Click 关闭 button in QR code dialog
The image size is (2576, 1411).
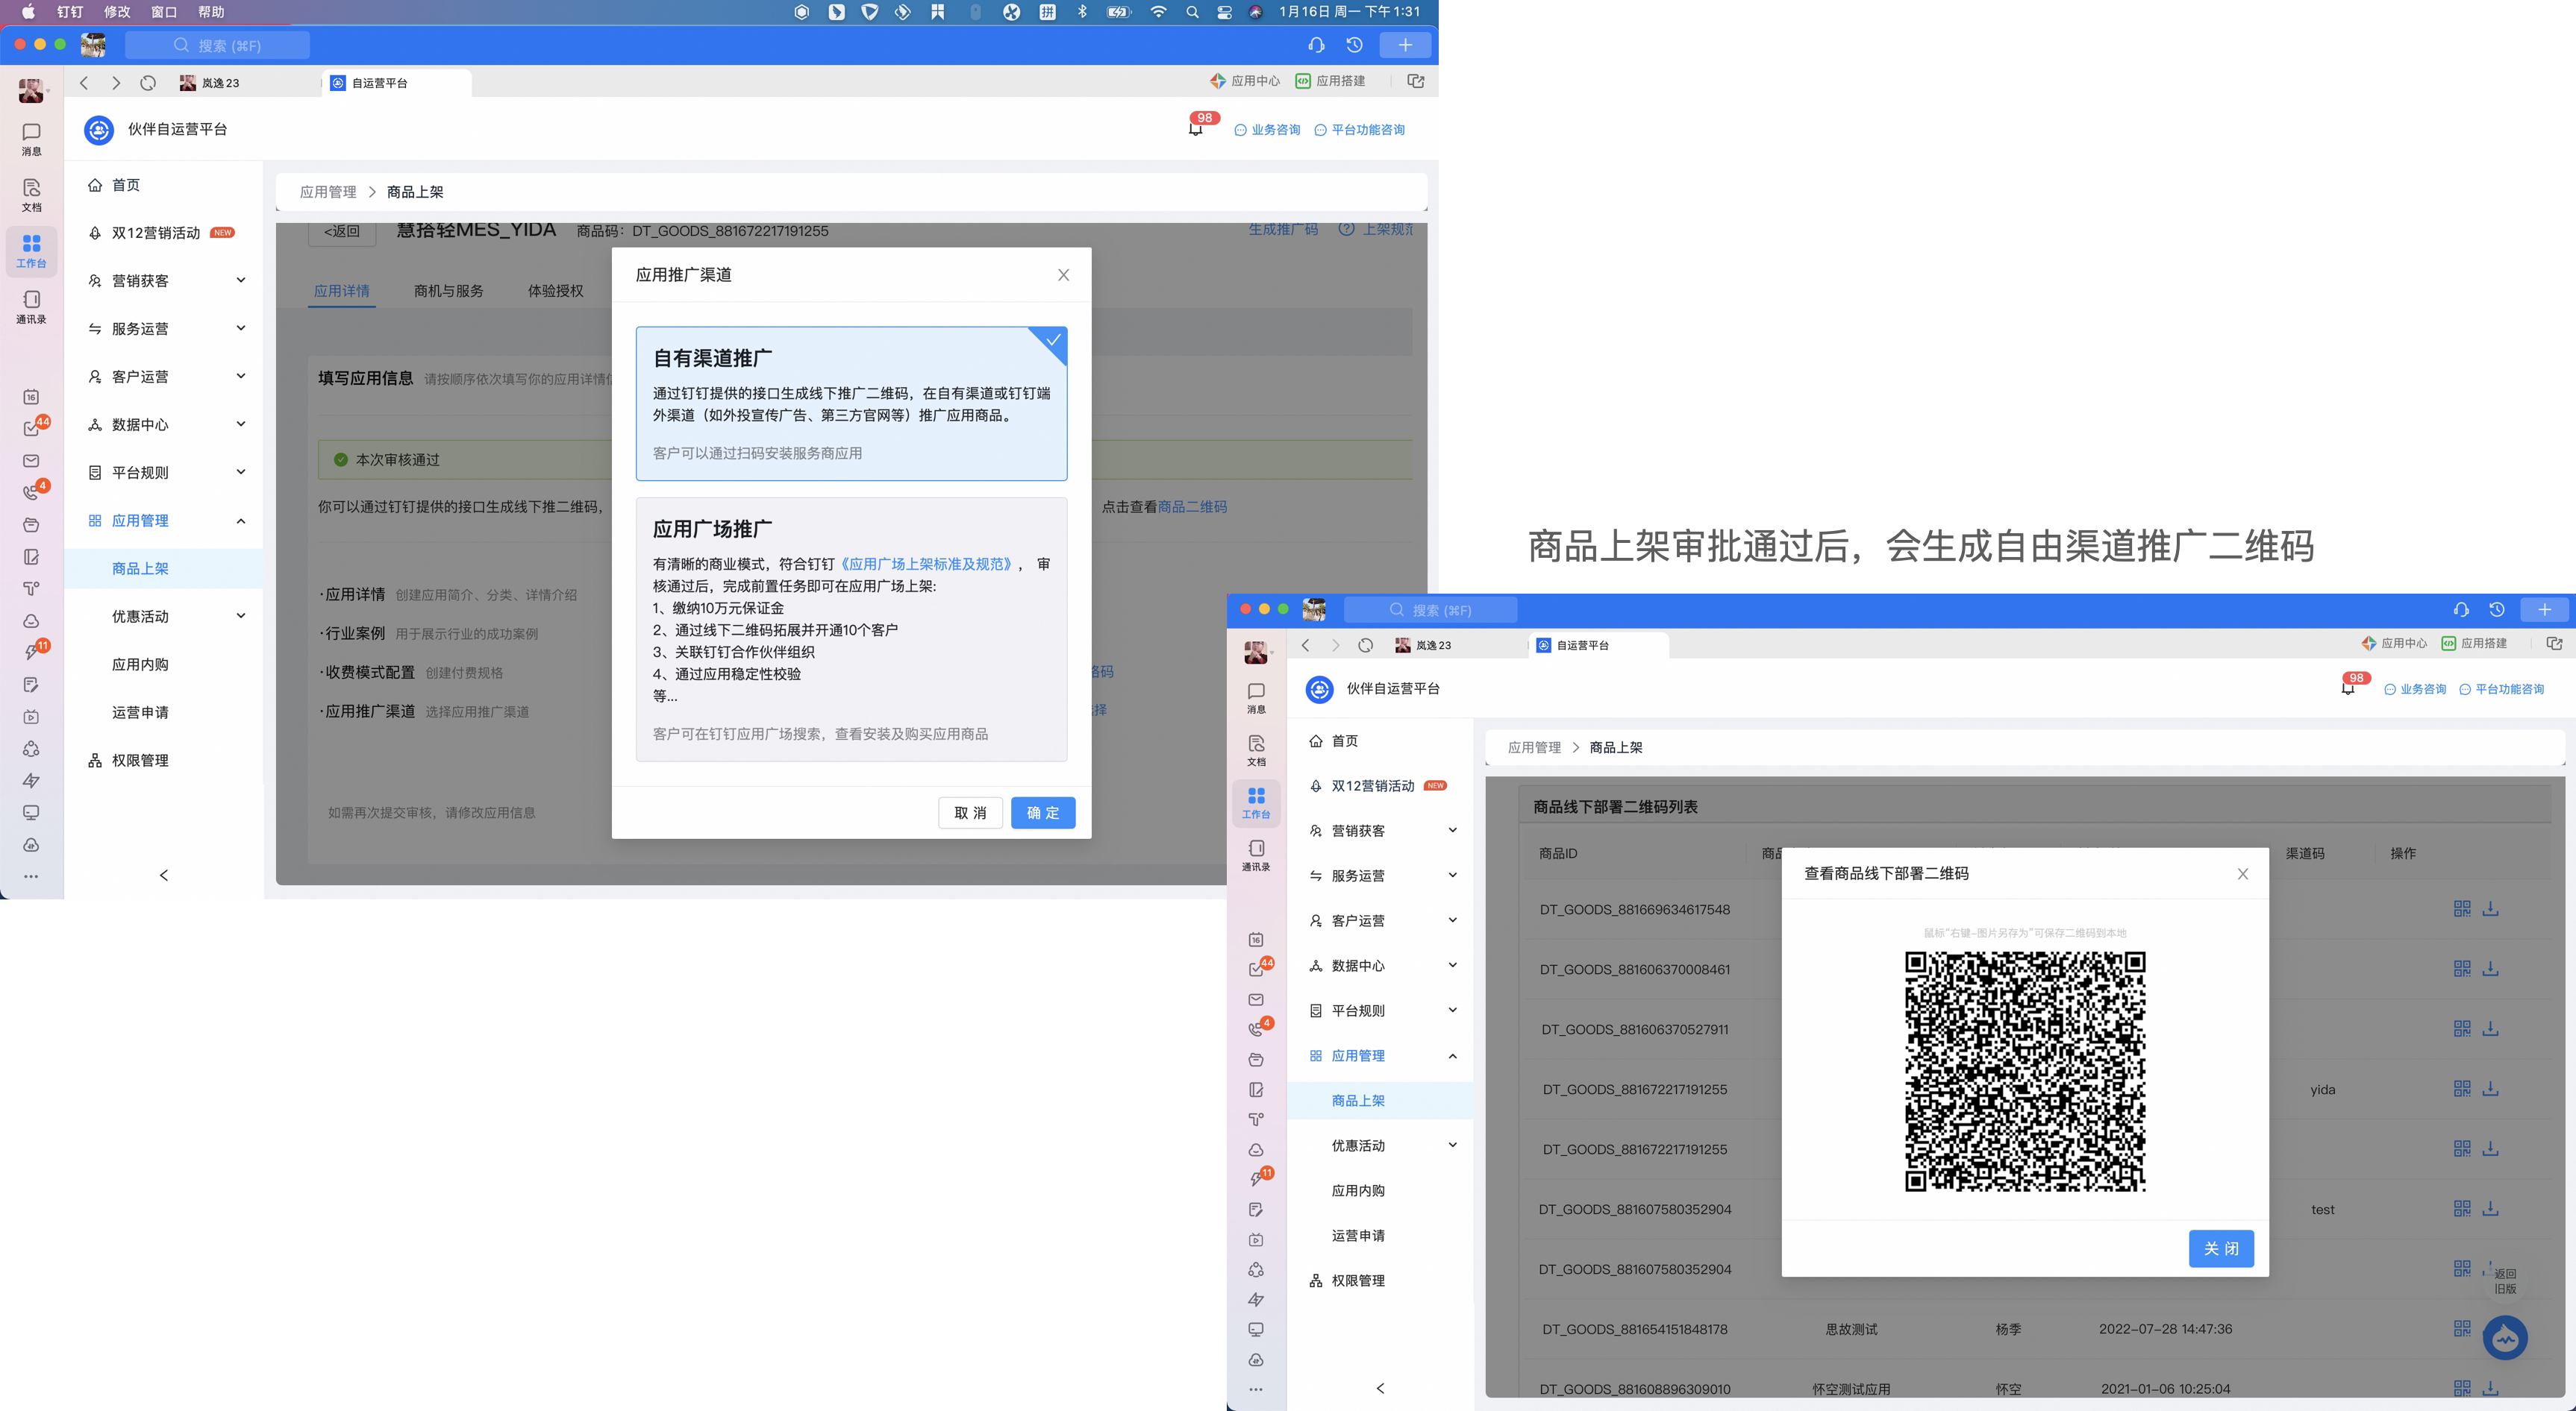coord(2220,1248)
